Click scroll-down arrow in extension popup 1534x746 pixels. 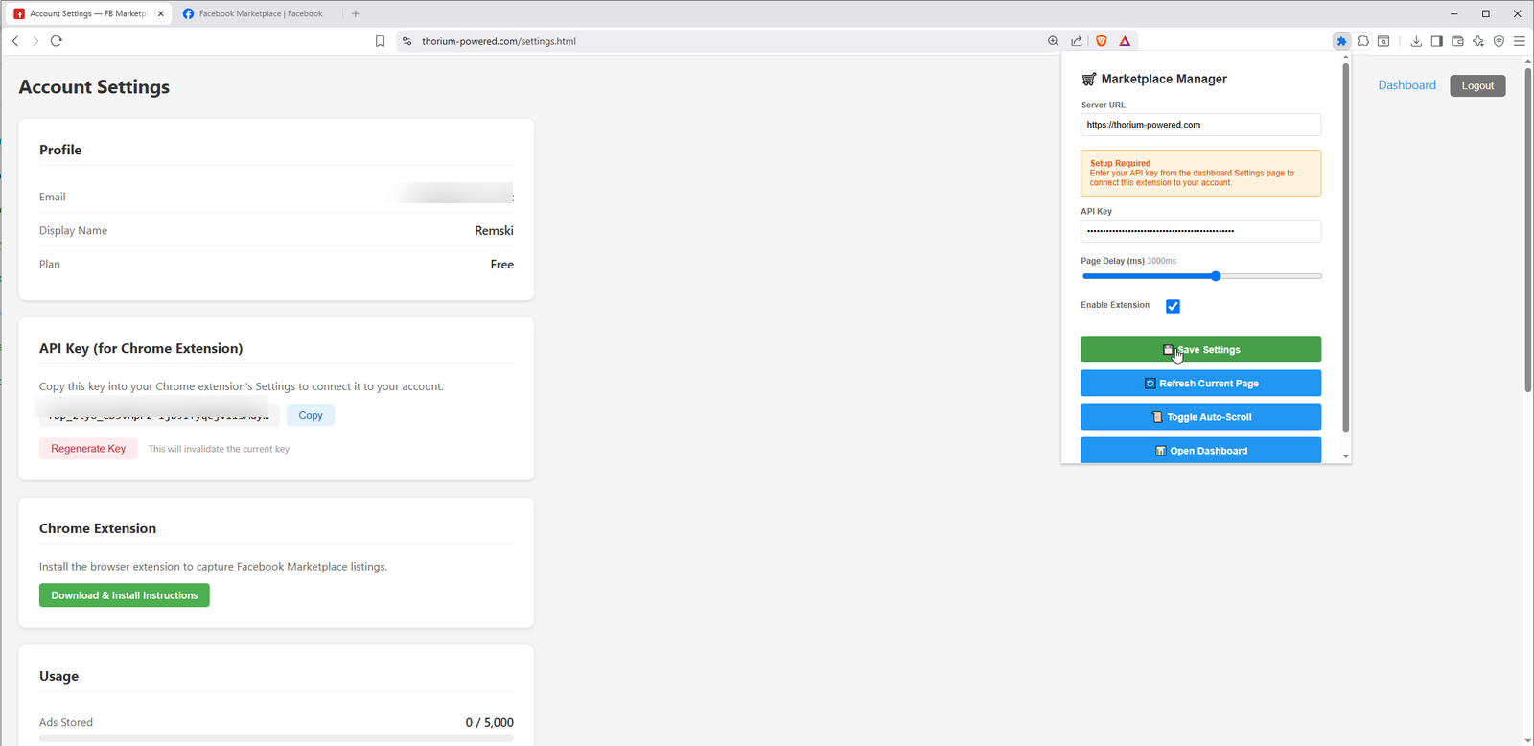(1346, 456)
